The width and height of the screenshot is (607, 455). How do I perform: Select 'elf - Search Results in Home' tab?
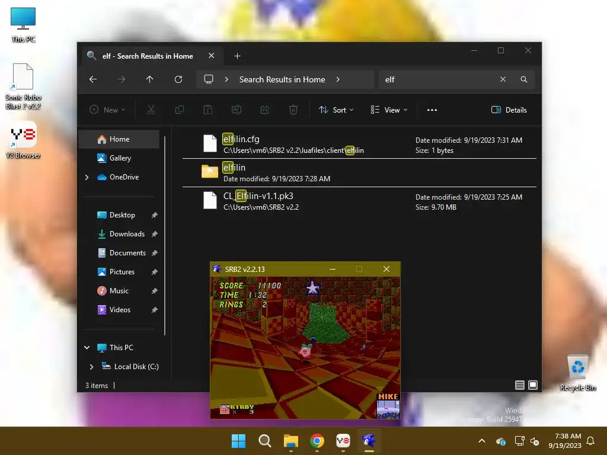147,56
